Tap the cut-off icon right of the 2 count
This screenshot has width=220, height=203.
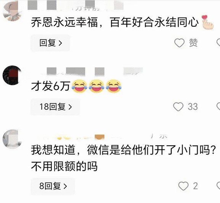tap(218, 186)
